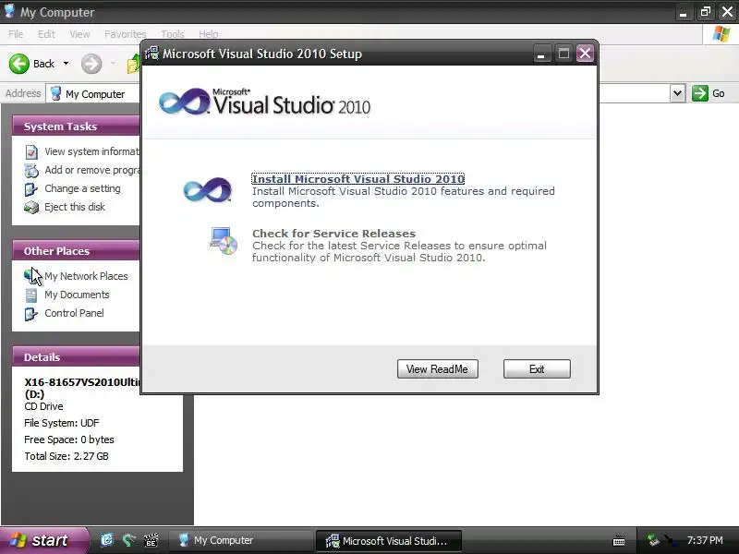This screenshot has height=554, width=739.
Task: Click Other Places panel header
Action: (77, 250)
